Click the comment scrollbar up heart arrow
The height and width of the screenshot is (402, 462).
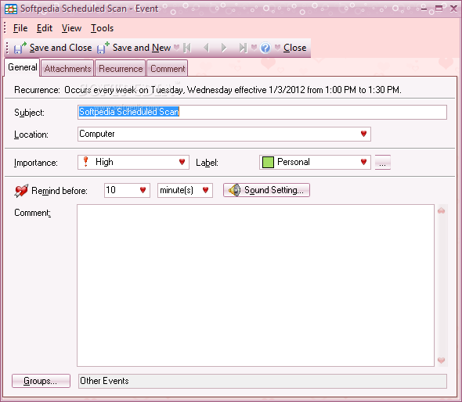pos(441,210)
